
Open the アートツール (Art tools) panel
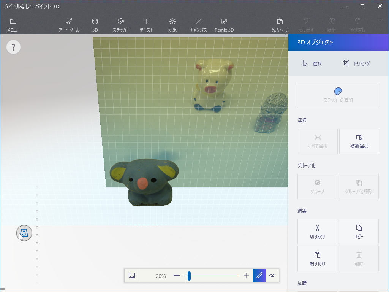68,24
